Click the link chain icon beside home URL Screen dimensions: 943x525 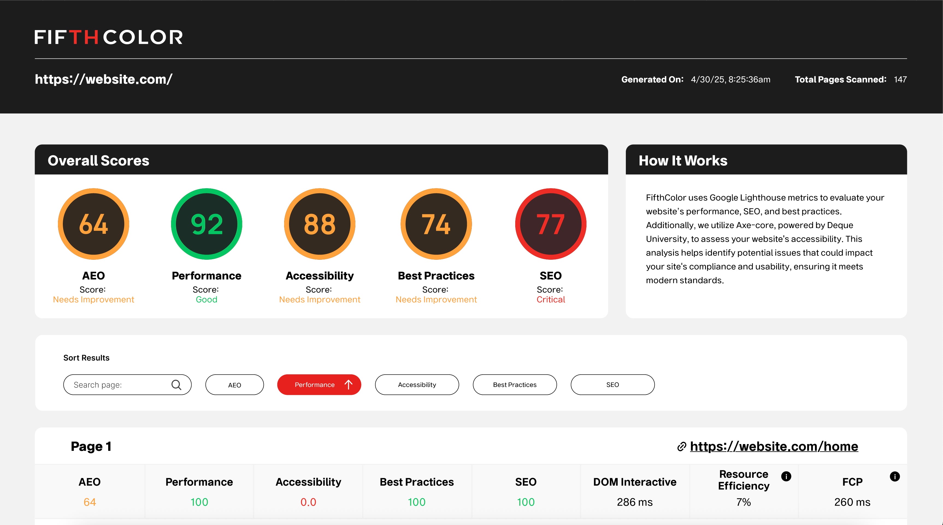click(x=681, y=447)
